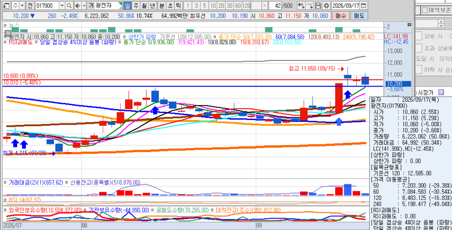Open the stock search magnifier

pyautogui.click(x=69, y=6)
